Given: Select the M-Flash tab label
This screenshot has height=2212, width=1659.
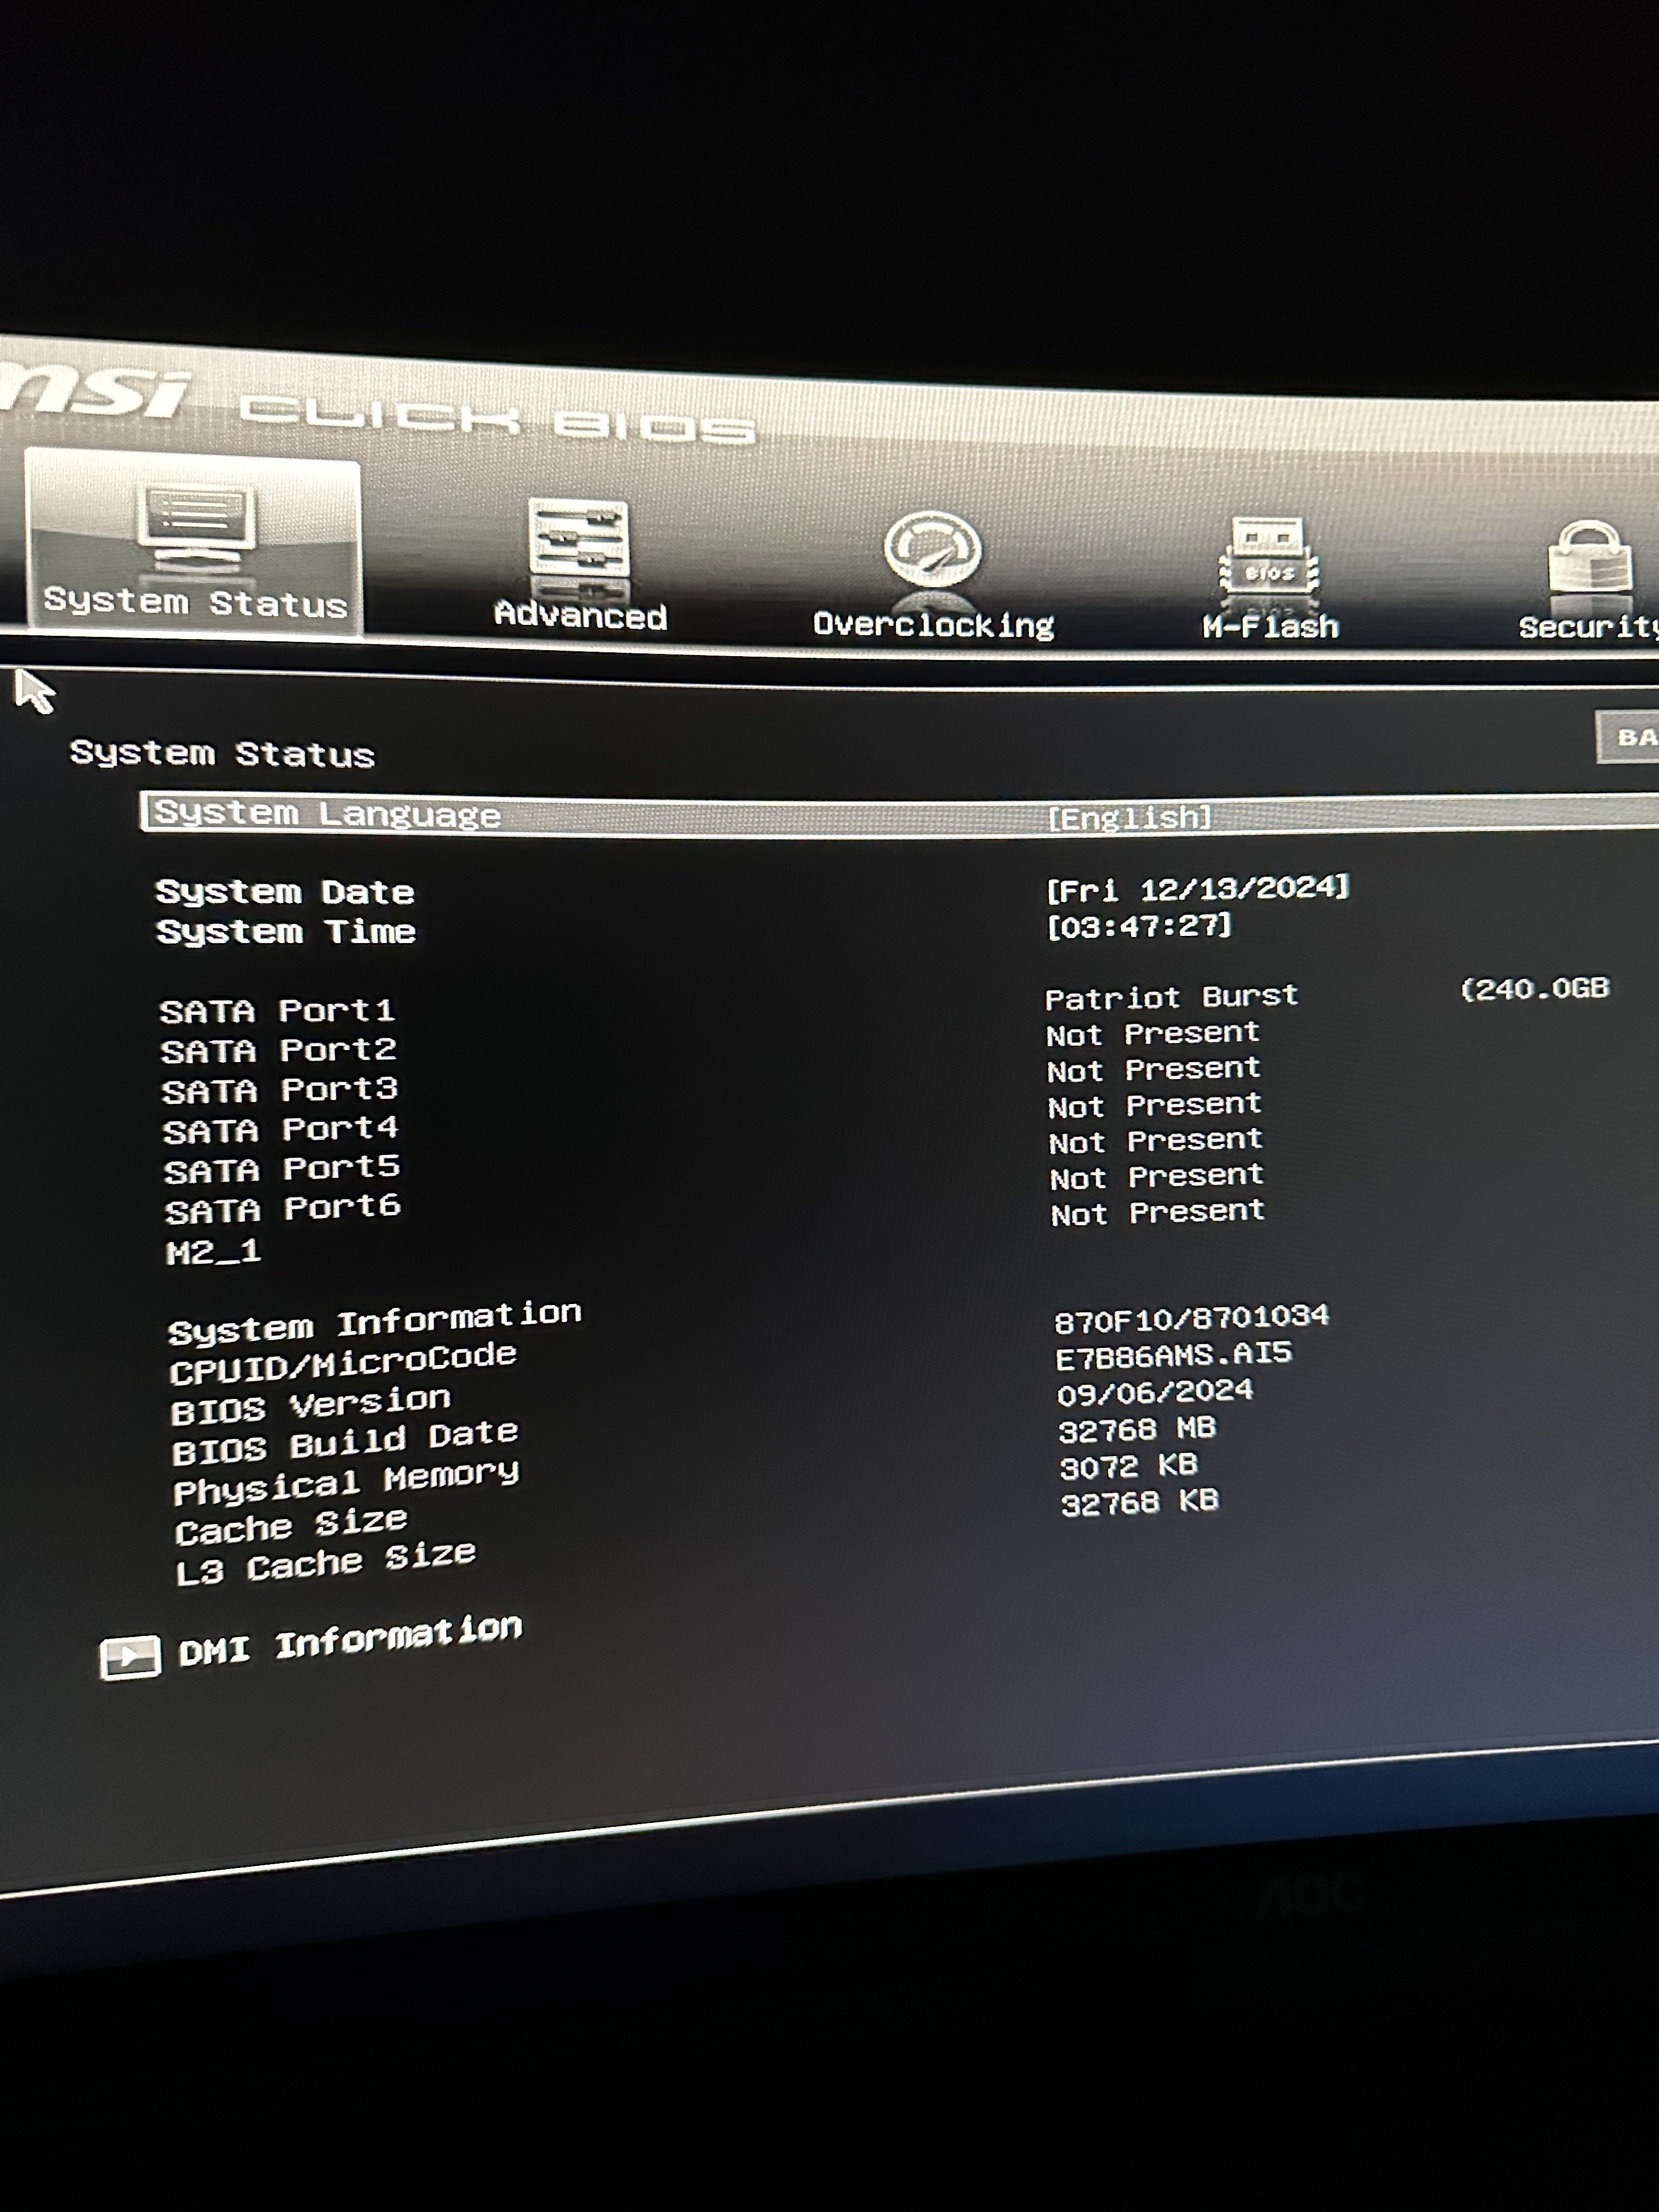Looking at the screenshot, I should (1270, 627).
